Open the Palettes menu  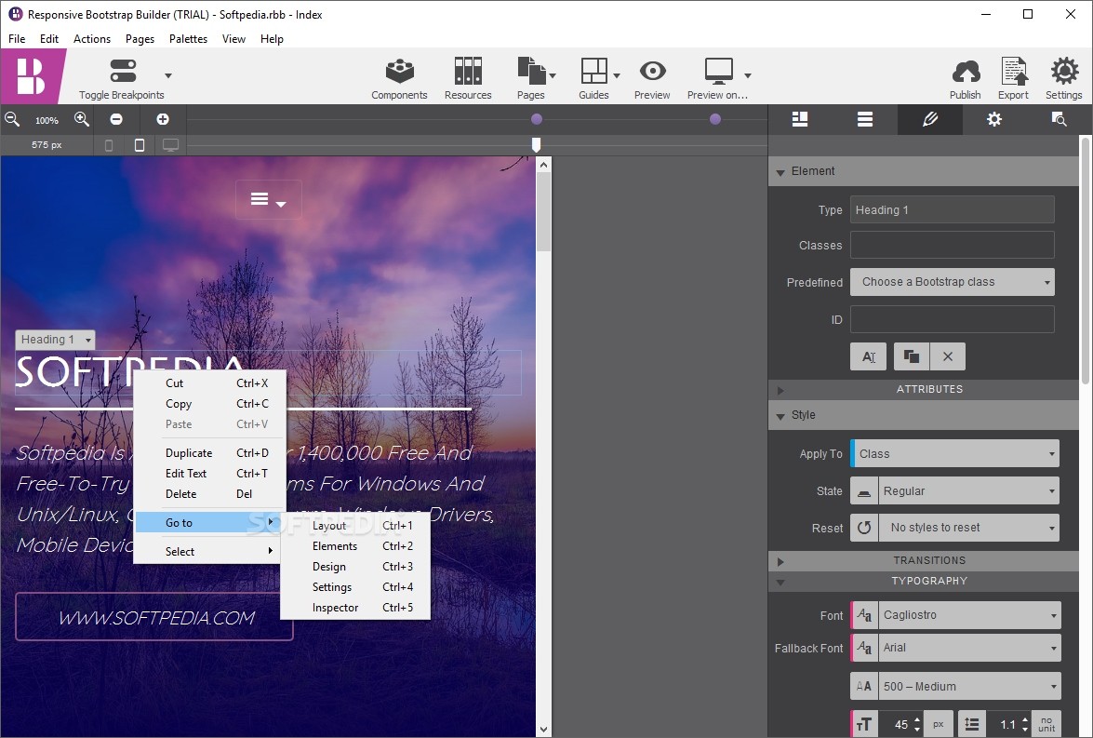188,38
